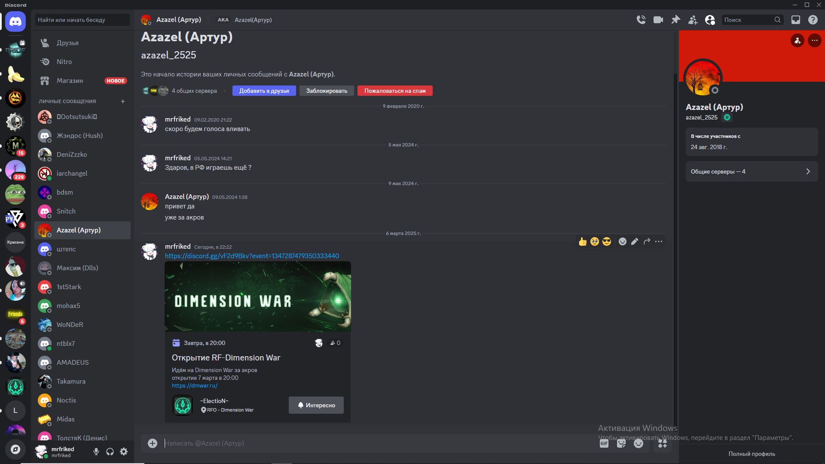The width and height of the screenshot is (825, 464).
Task: Open the Nitro page
Action: (x=82, y=62)
